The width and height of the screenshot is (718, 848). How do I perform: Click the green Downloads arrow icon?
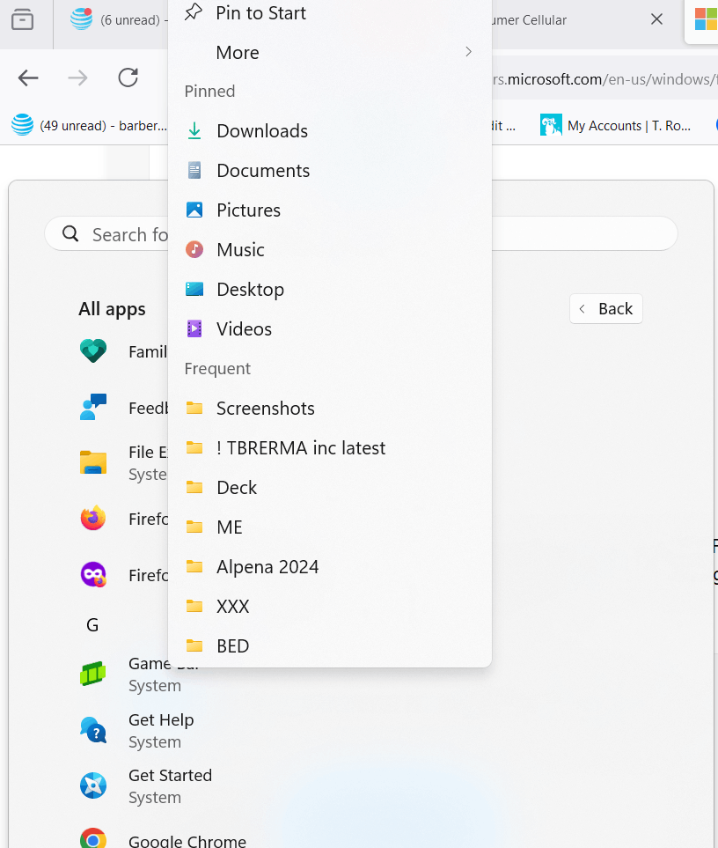pos(194,131)
